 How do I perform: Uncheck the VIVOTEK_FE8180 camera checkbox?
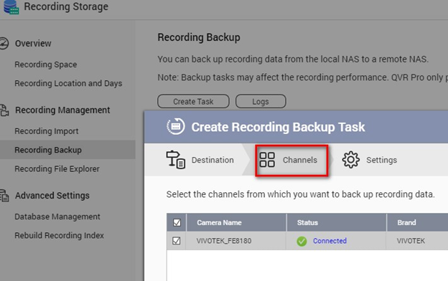177,241
